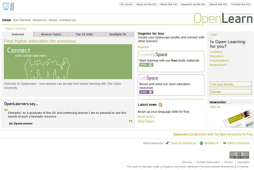Go to Home in main navigation
The height and width of the screenshot is (170, 254).
click(x=7, y=20)
